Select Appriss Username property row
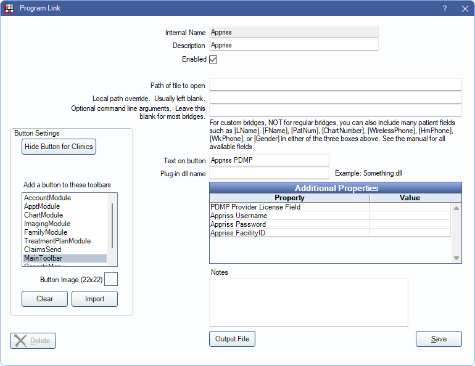Viewport: 475px width, 366px height. [x=330, y=216]
